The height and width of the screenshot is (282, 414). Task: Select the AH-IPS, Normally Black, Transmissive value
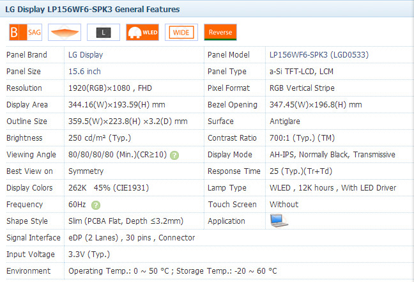(332, 155)
